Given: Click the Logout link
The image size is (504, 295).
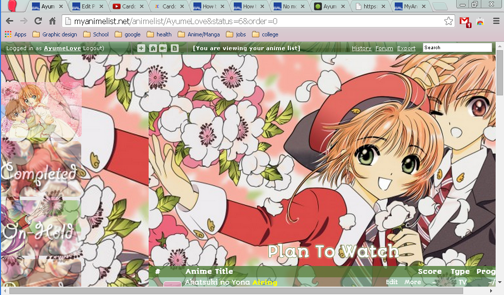Looking at the screenshot, I should (93, 48).
